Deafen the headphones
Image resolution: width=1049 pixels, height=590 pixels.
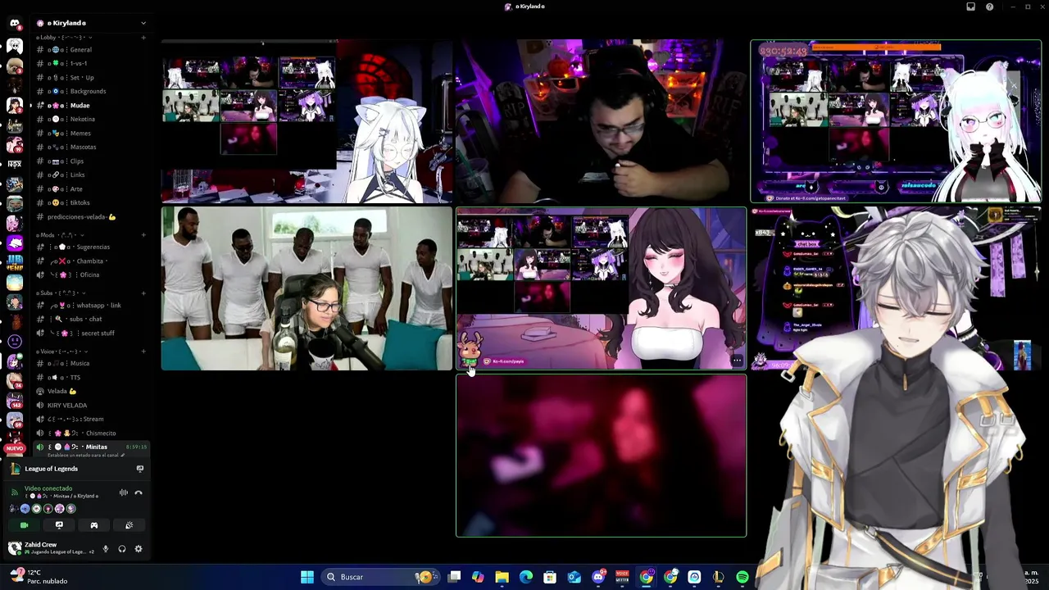(x=122, y=549)
